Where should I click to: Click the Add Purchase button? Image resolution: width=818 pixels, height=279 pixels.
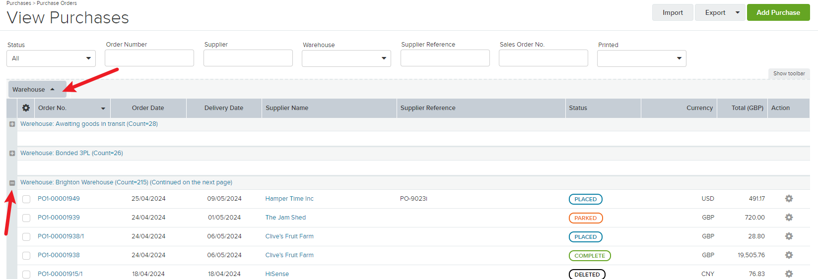tap(778, 12)
